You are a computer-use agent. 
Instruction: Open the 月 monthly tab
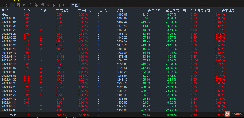tap(24, 5)
